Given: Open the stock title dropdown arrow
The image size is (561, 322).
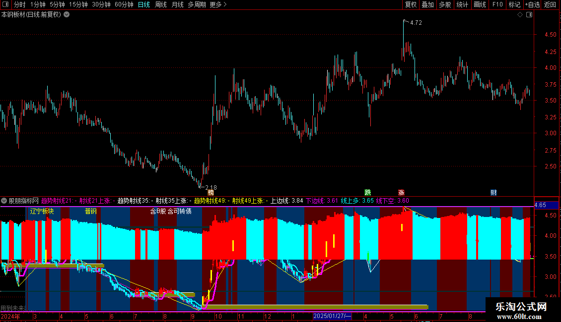Looking at the screenshot, I should (x=67, y=15).
